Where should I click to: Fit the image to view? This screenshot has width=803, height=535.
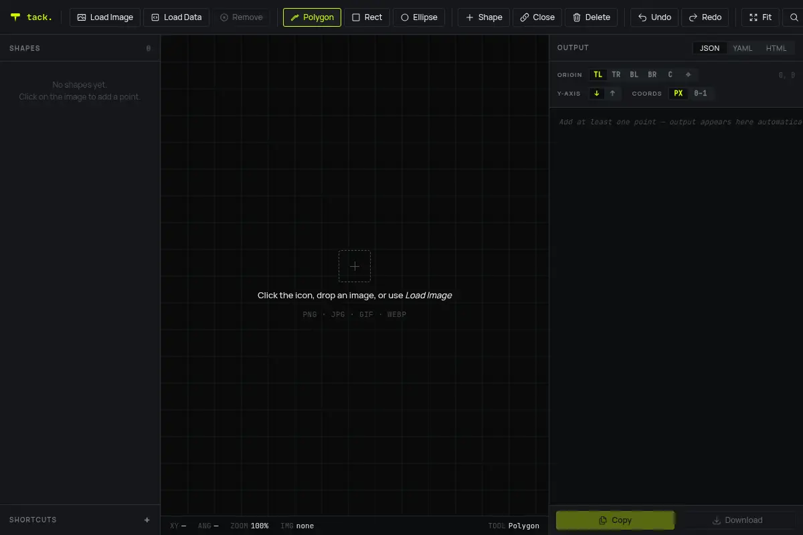pyautogui.click(x=760, y=17)
